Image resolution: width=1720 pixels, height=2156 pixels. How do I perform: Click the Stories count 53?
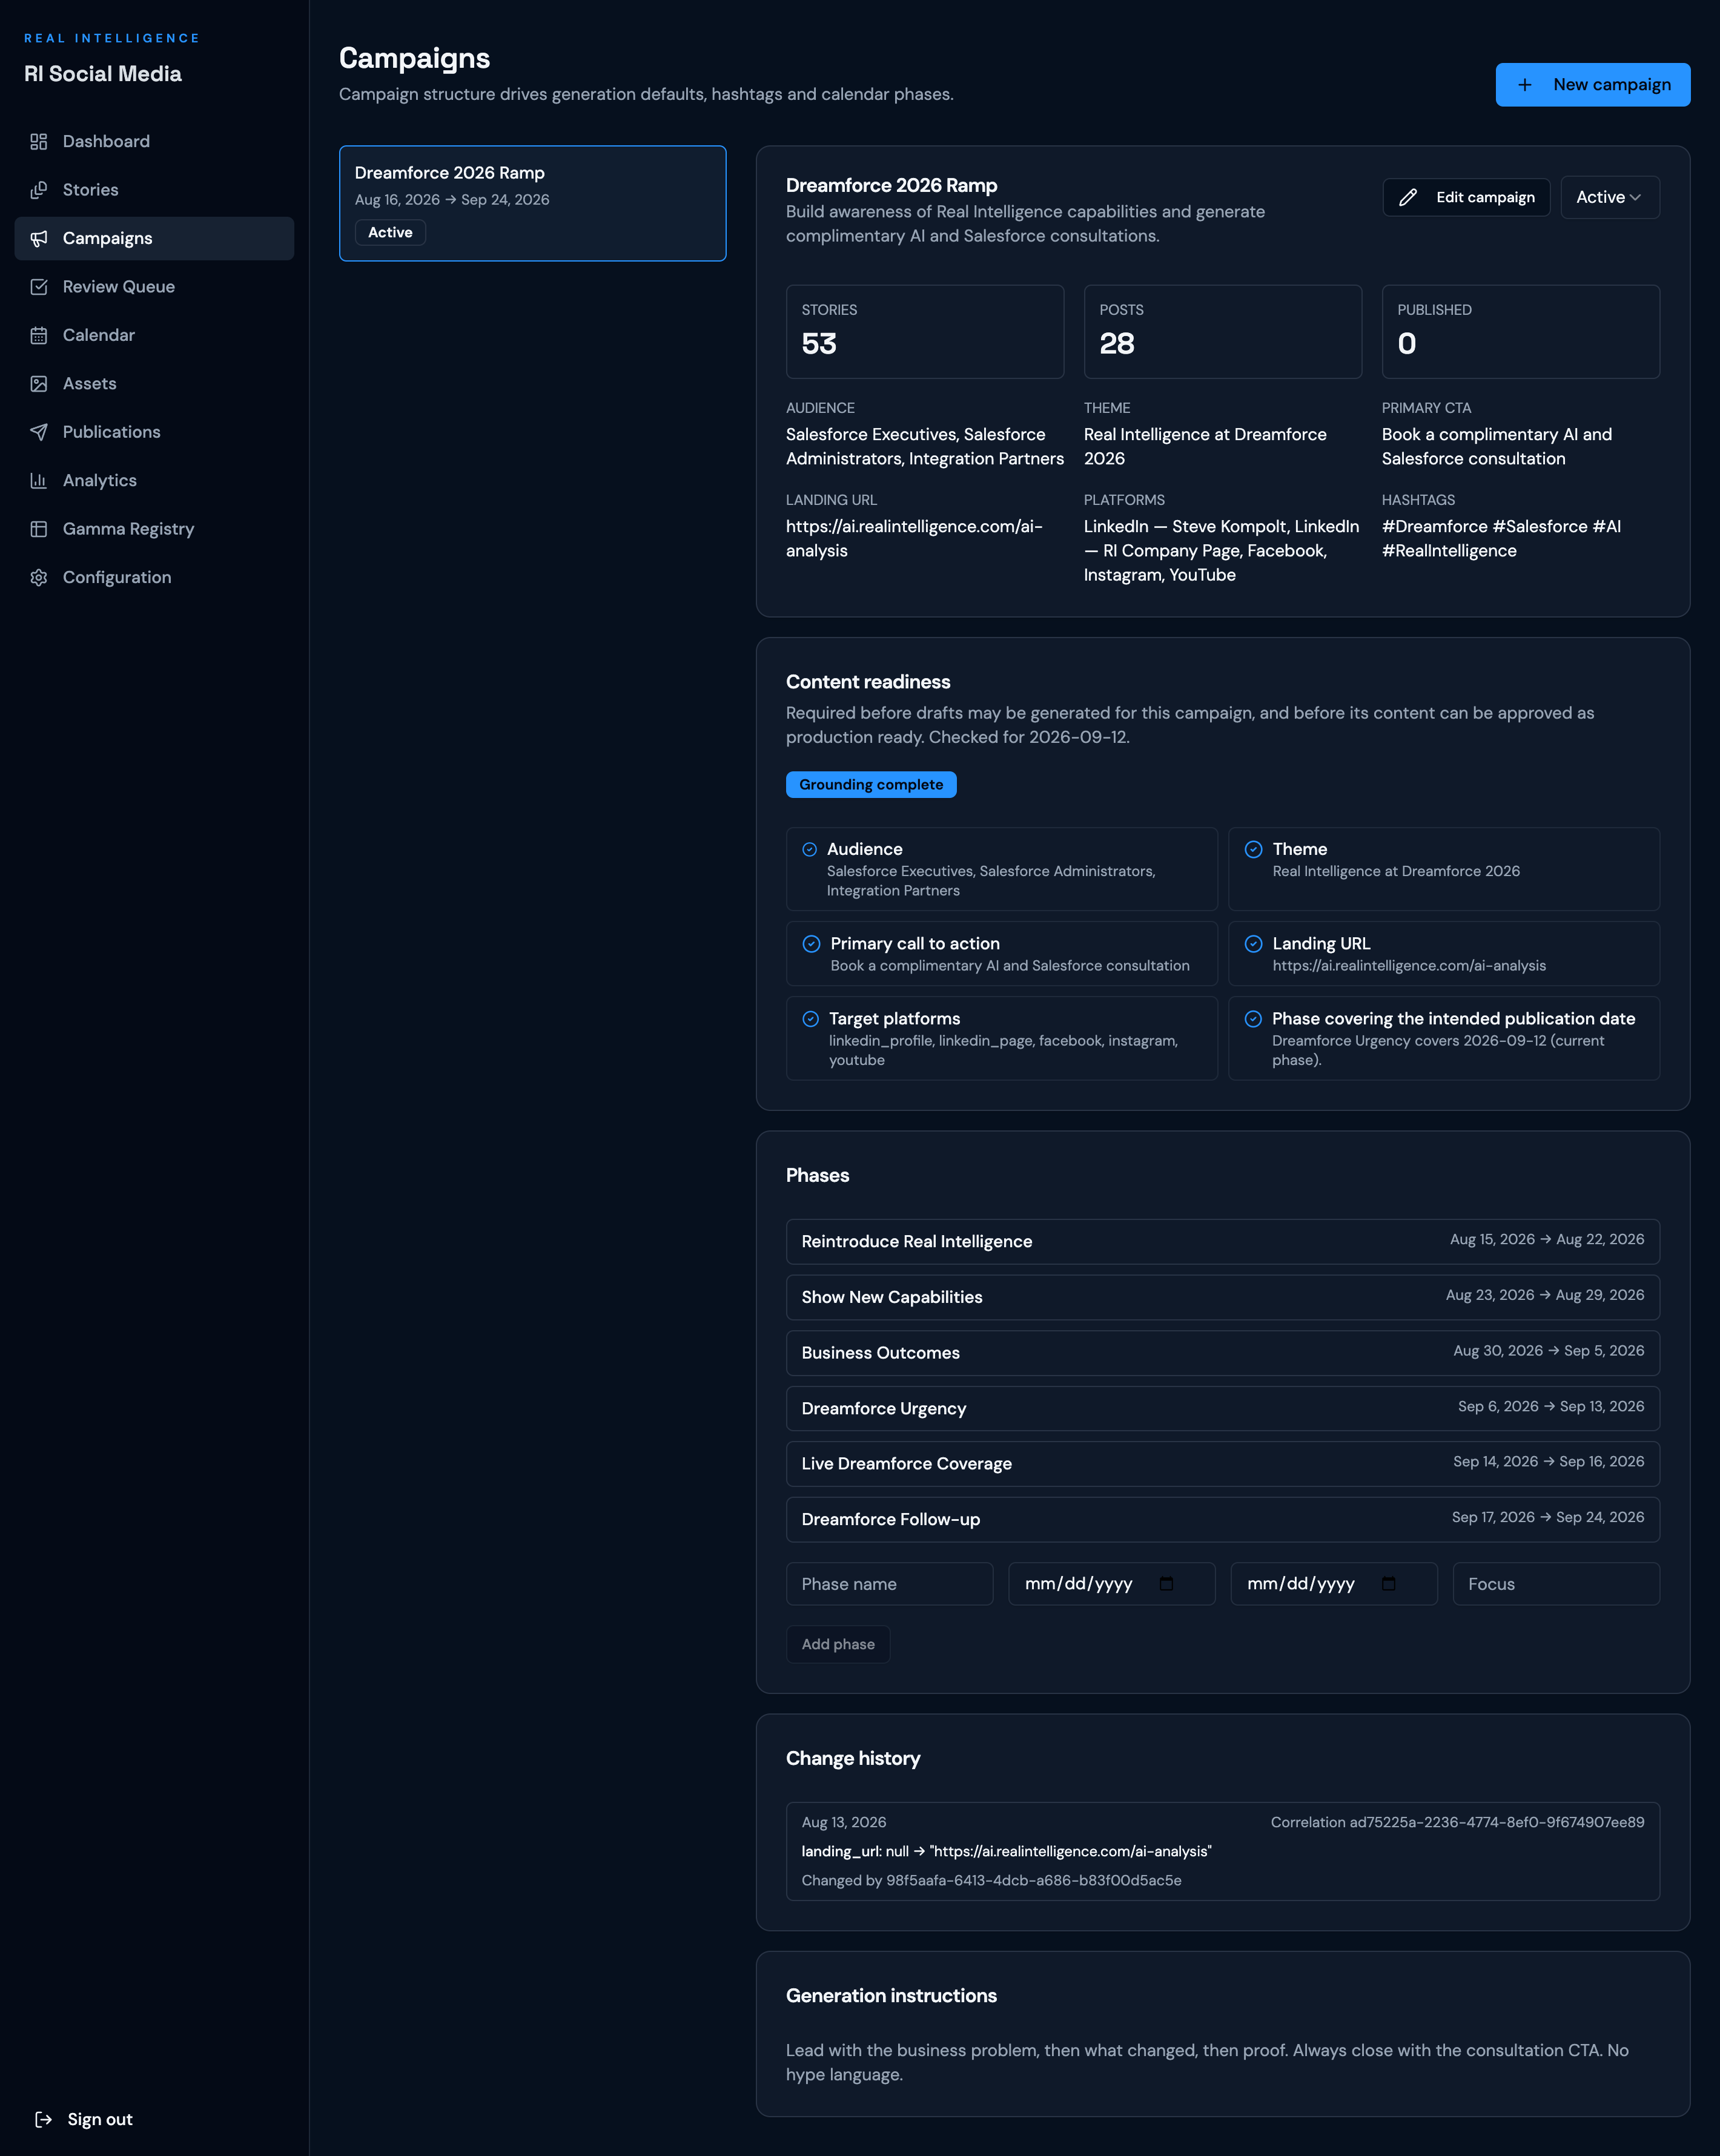click(x=818, y=344)
